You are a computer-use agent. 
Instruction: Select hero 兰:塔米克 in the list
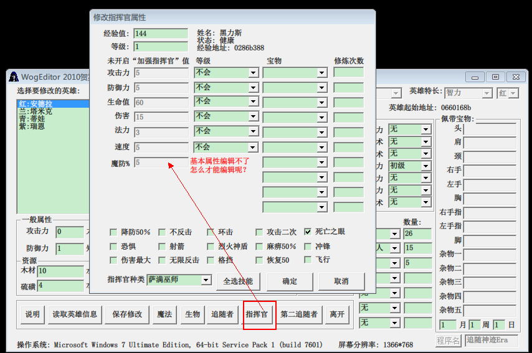[x=52, y=111]
